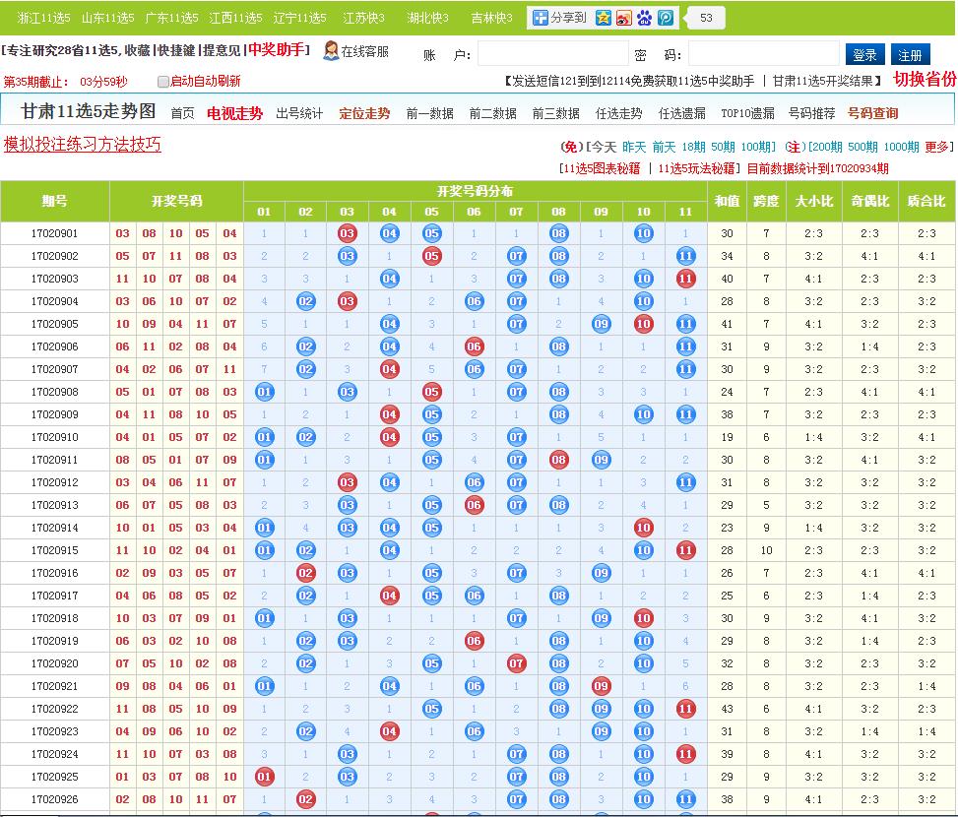Click the period cell 17020901

tap(54, 233)
